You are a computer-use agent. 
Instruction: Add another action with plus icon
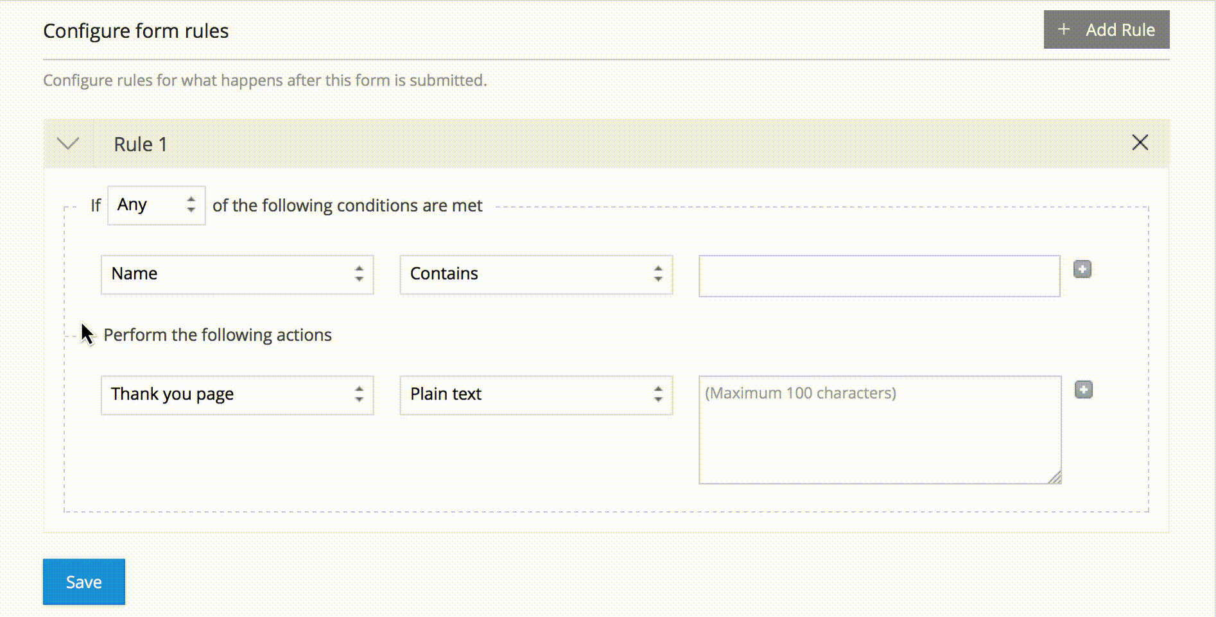(1083, 390)
